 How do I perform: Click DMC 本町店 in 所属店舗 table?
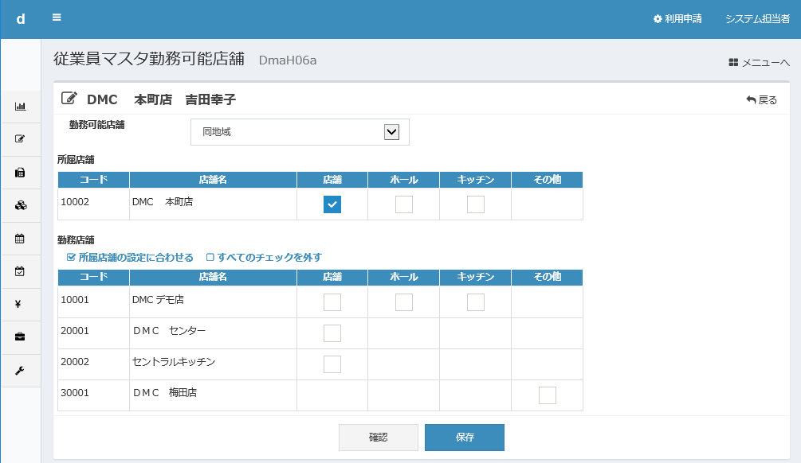tap(163, 202)
